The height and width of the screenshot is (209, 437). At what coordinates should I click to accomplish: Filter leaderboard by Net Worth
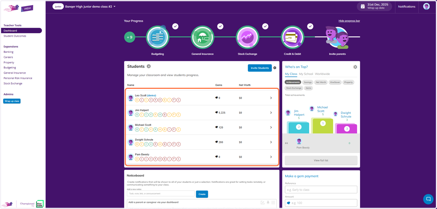tap(321, 82)
